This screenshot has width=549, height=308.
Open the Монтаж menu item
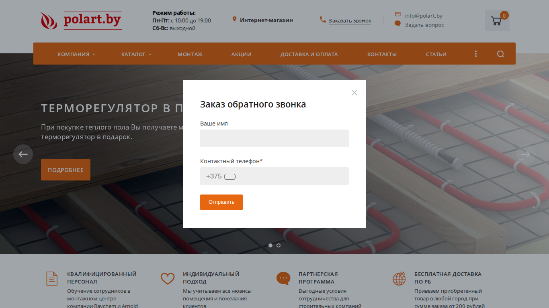(190, 54)
